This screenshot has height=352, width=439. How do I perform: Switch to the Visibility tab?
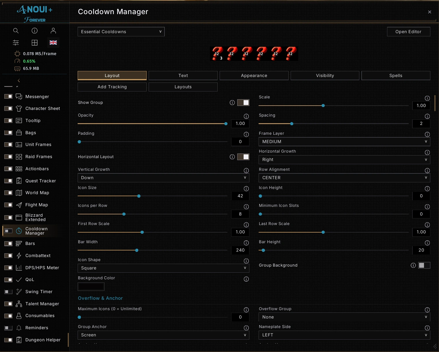pos(325,76)
